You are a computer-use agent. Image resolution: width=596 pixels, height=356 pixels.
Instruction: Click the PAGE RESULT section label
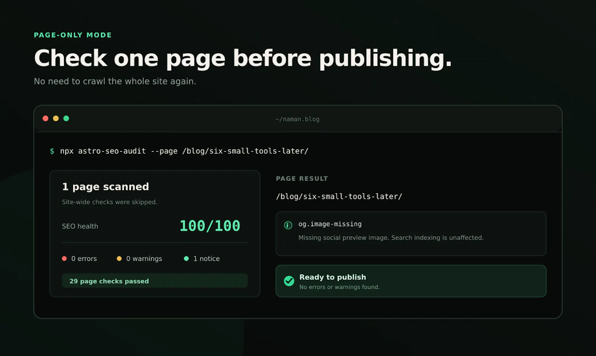pos(302,179)
